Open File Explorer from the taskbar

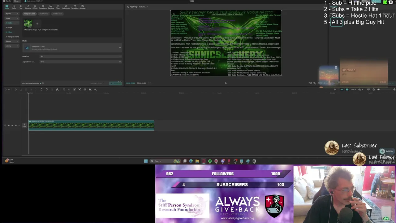tap(197, 161)
